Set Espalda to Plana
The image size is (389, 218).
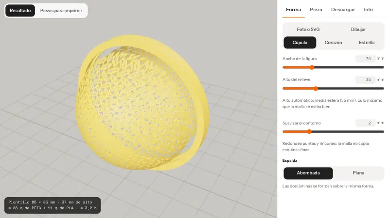coord(358,173)
